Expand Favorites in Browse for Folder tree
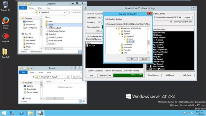The height and width of the screenshot is (116, 206). coord(119,50)
